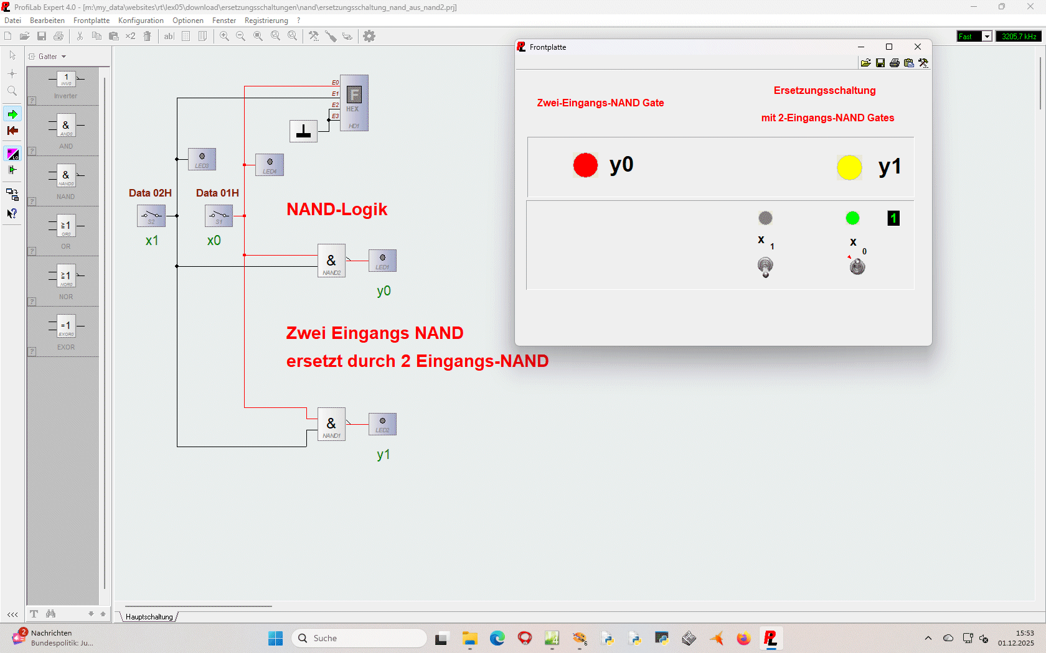Open the Gatter component category dropdown
This screenshot has width=1046, height=653.
tap(48, 57)
